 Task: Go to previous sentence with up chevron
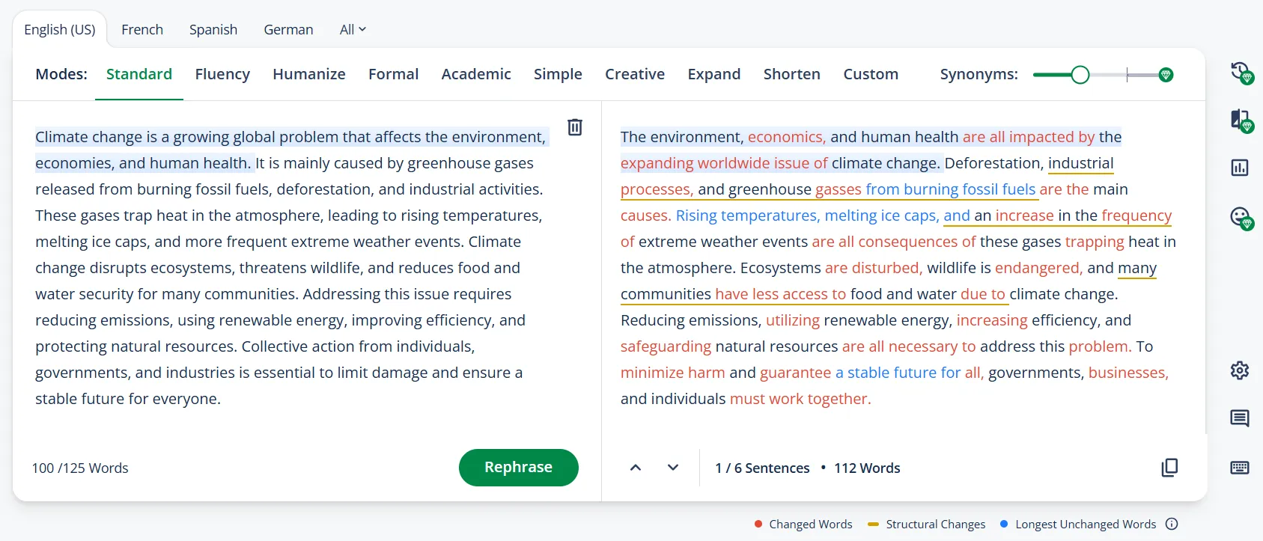[x=636, y=468]
